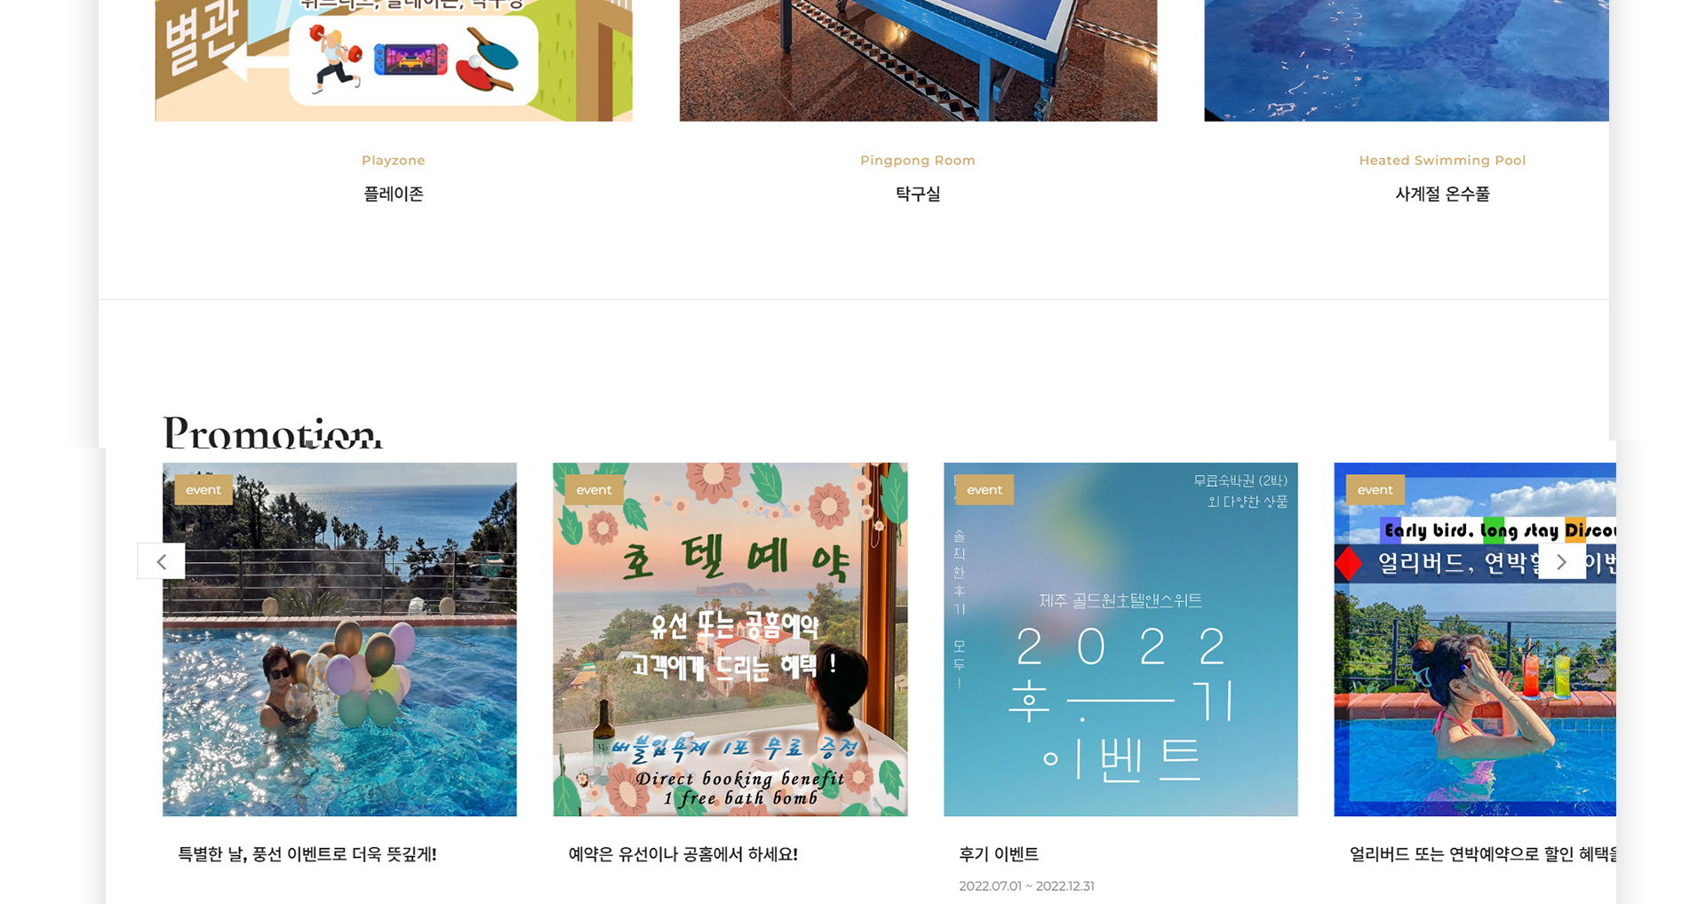
Task: Click the event tag on hotel reservation card
Action: click(594, 490)
